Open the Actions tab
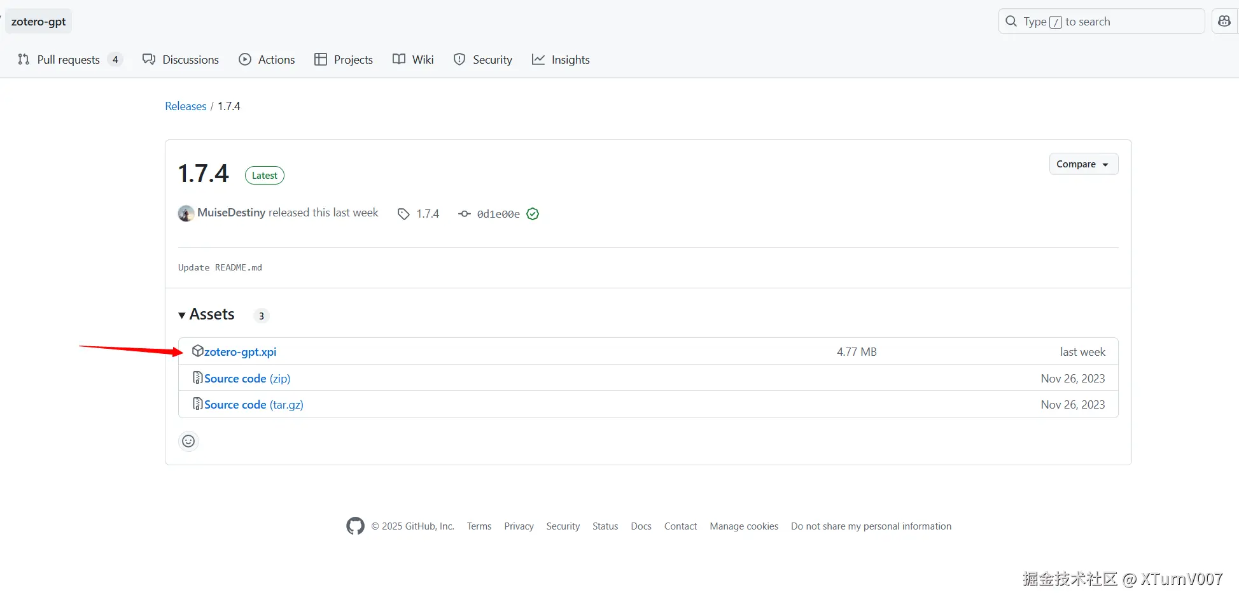This screenshot has width=1239, height=604. [267, 60]
